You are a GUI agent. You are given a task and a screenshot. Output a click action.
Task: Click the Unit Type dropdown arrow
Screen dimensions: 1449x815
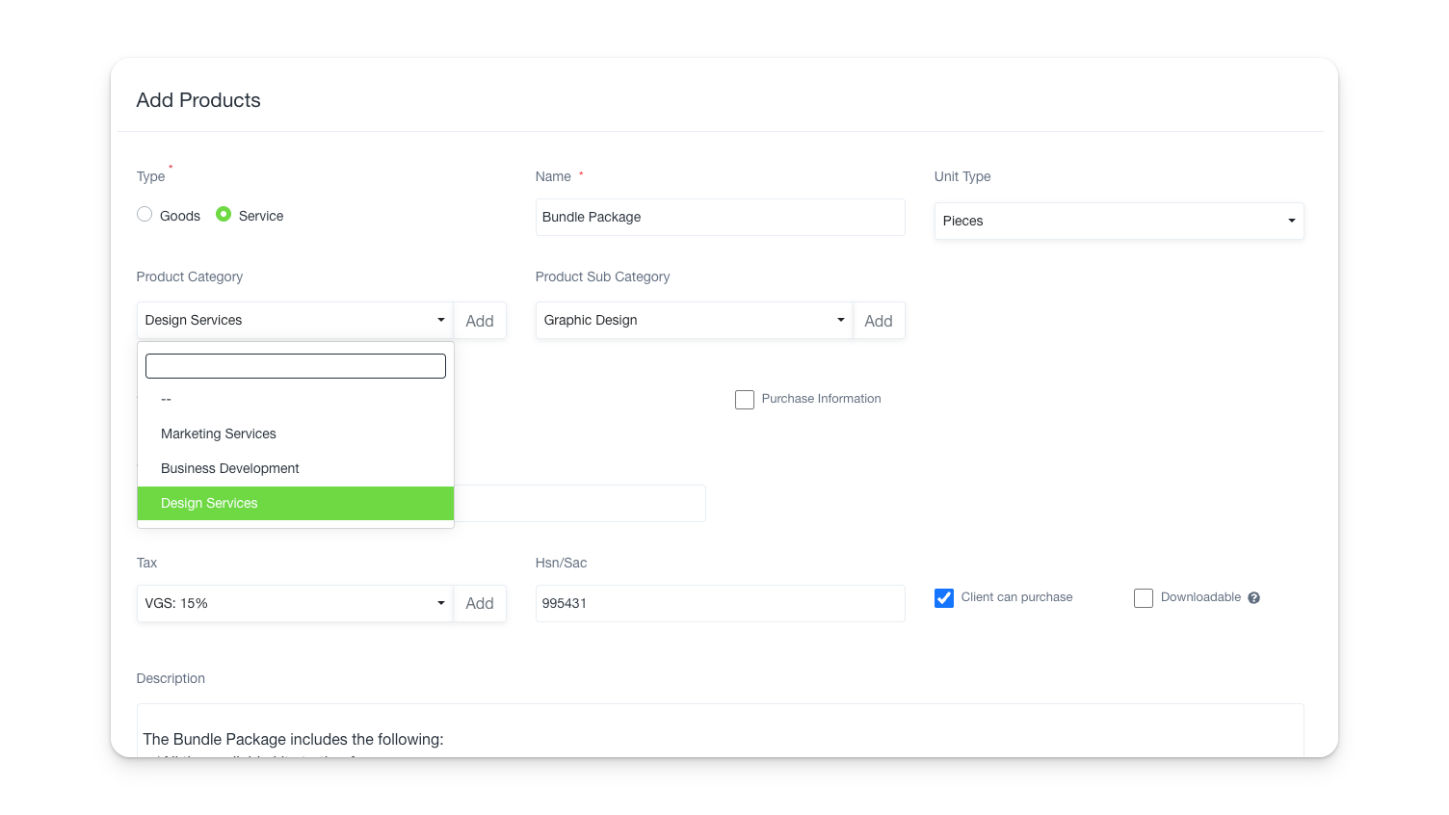point(1291,221)
